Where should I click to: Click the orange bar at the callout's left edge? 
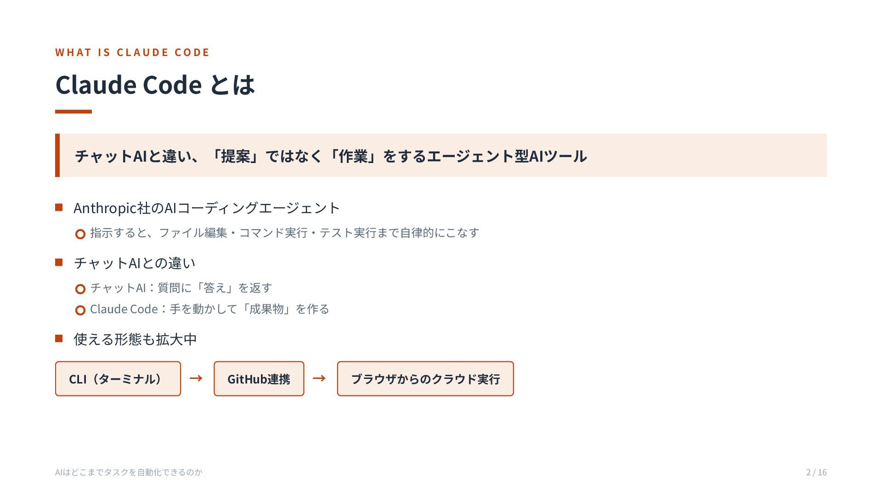(x=57, y=155)
